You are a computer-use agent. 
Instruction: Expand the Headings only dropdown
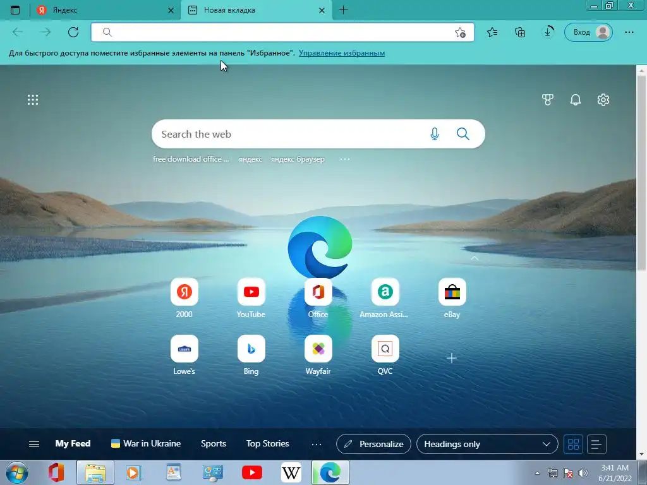pos(487,444)
